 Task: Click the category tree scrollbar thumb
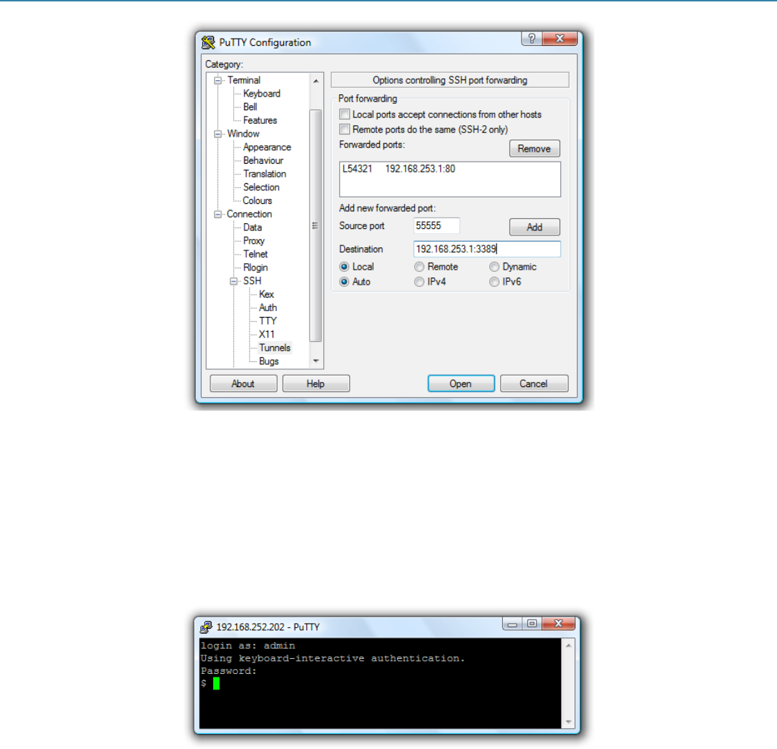point(316,226)
